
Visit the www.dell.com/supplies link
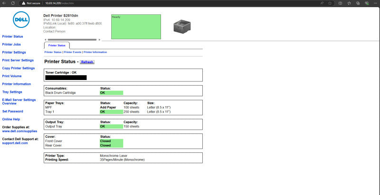pos(19,131)
